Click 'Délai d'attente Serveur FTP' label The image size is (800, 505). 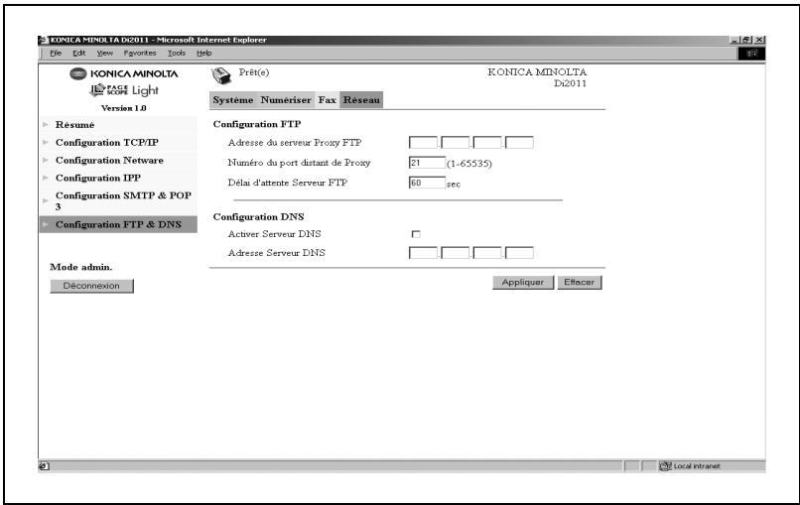point(288,183)
